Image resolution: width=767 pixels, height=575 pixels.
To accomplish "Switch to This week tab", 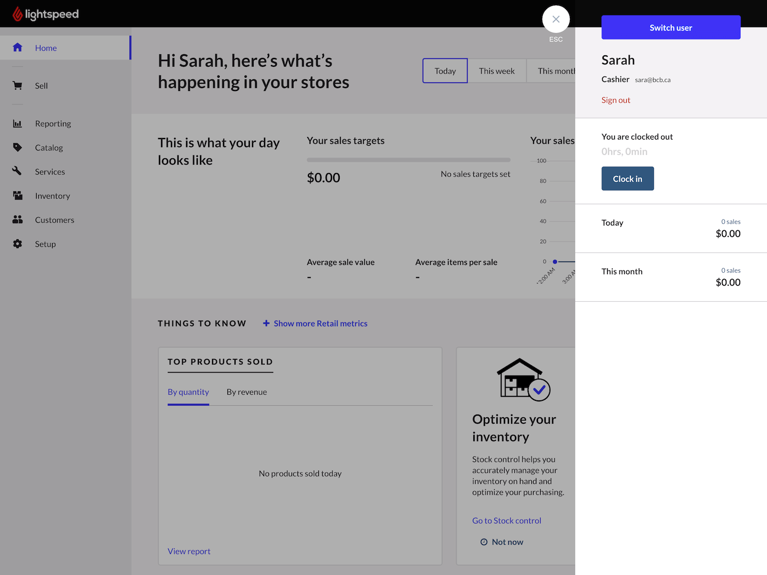I will pyautogui.click(x=496, y=71).
